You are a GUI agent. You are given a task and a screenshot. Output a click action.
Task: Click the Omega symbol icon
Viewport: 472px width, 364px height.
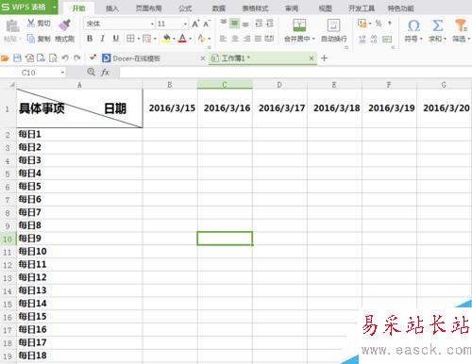(x=413, y=25)
